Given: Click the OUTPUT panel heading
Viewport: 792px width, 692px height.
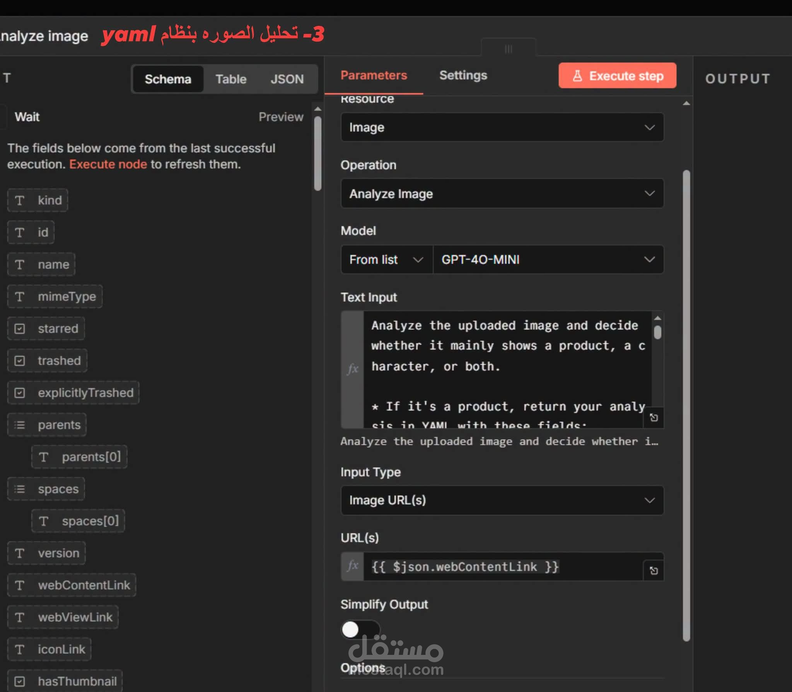Looking at the screenshot, I should (x=738, y=79).
